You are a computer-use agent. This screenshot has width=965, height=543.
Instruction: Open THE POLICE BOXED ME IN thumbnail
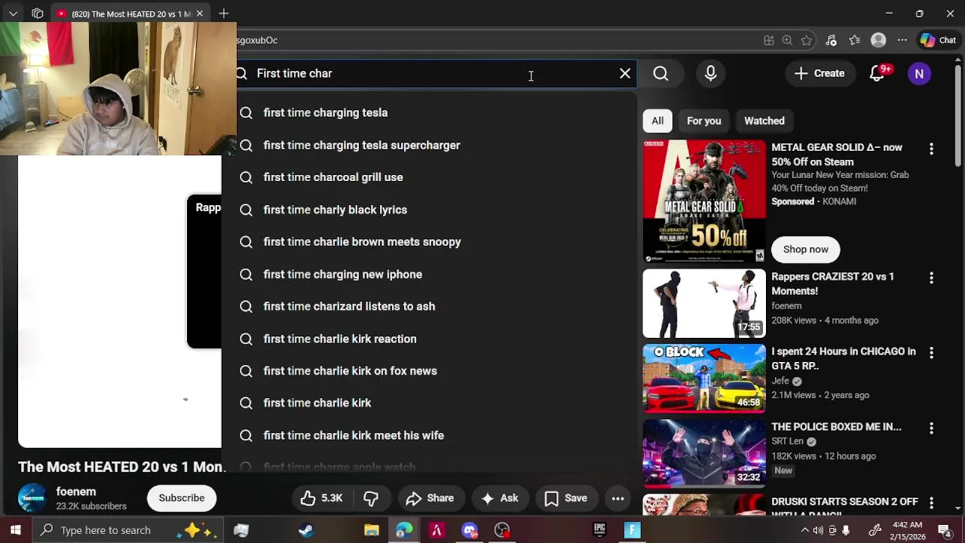pyautogui.click(x=704, y=453)
